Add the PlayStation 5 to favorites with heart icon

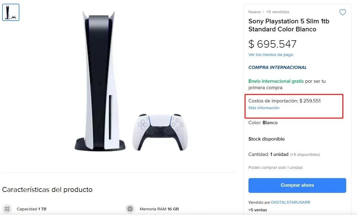point(343,12)
